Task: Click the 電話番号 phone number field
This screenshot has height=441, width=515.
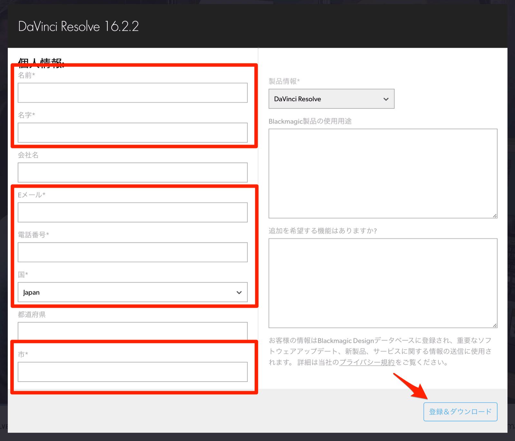Action: [133, 252]
